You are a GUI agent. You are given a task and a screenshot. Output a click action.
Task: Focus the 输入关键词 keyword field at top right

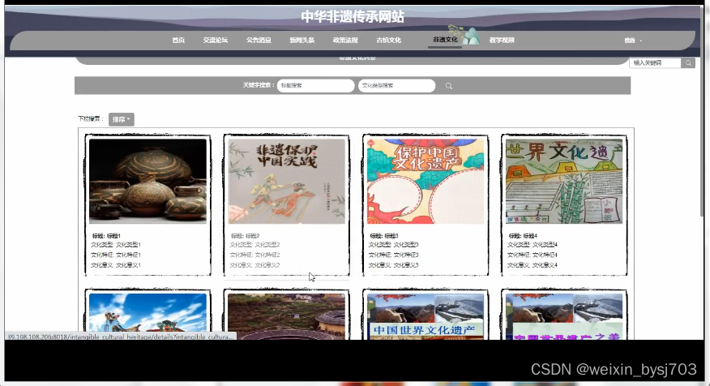tap(655, 63)
